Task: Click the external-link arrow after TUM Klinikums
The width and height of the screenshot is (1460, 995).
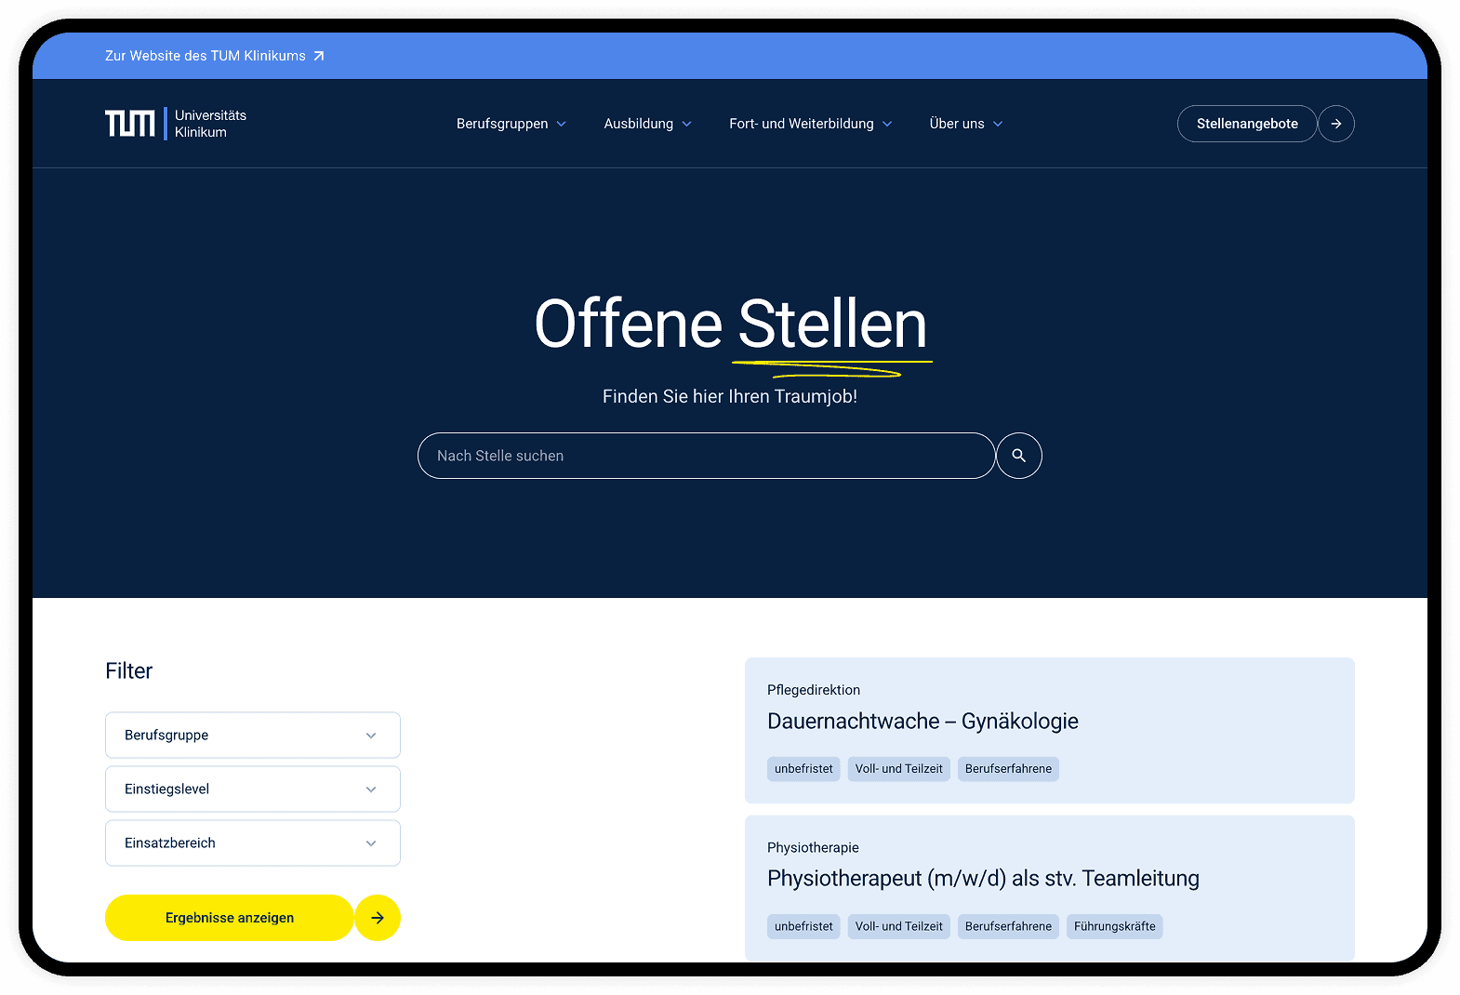Action: (x=319, y=56)
